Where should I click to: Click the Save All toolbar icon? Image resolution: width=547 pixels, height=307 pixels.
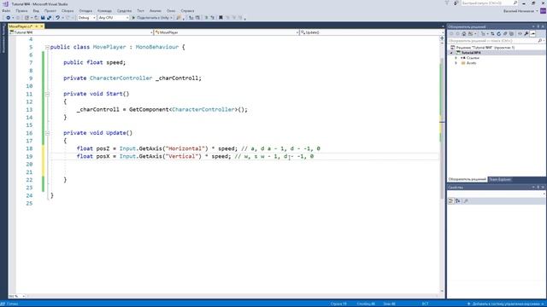50,18
